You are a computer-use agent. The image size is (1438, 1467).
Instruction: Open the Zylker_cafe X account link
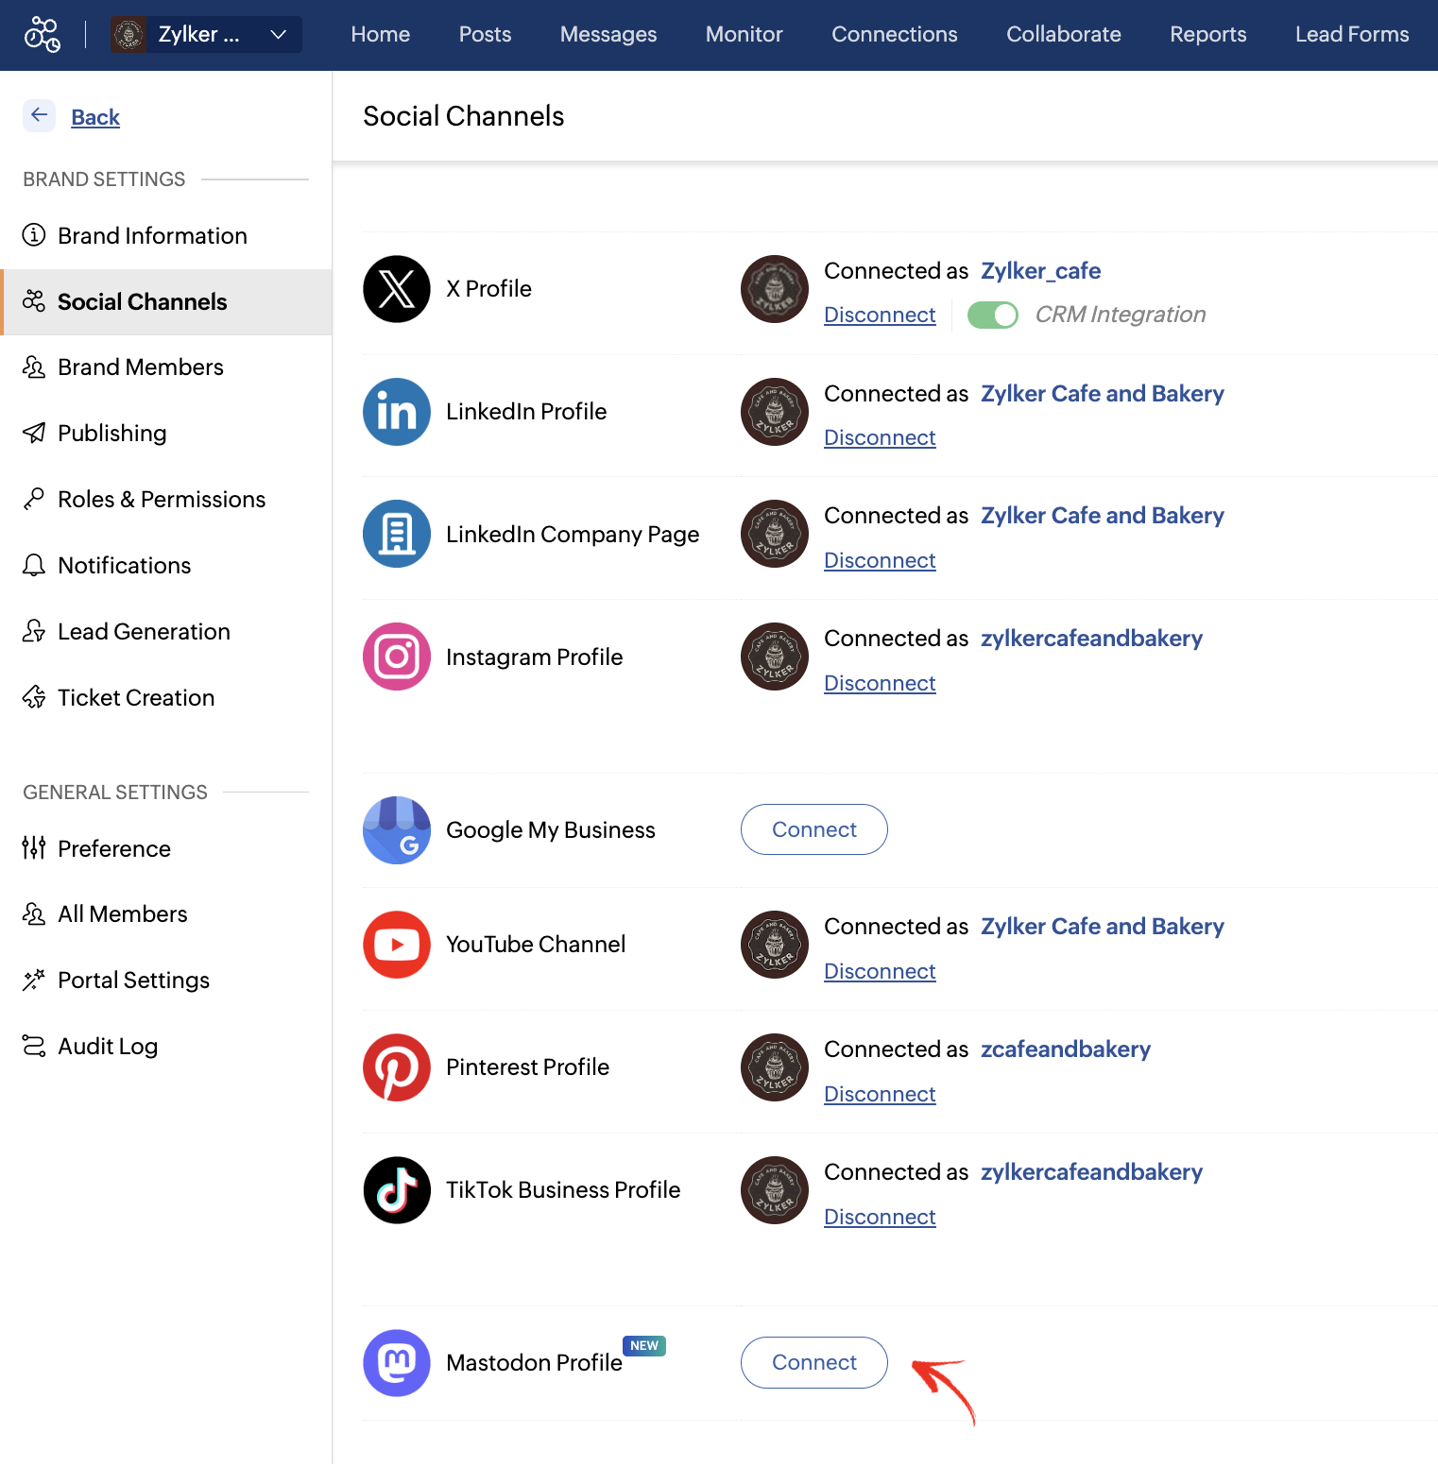tap(1040, 271)
